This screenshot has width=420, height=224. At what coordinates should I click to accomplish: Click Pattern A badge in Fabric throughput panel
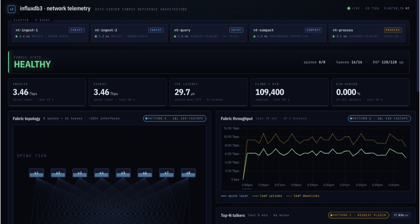point(379,118)
